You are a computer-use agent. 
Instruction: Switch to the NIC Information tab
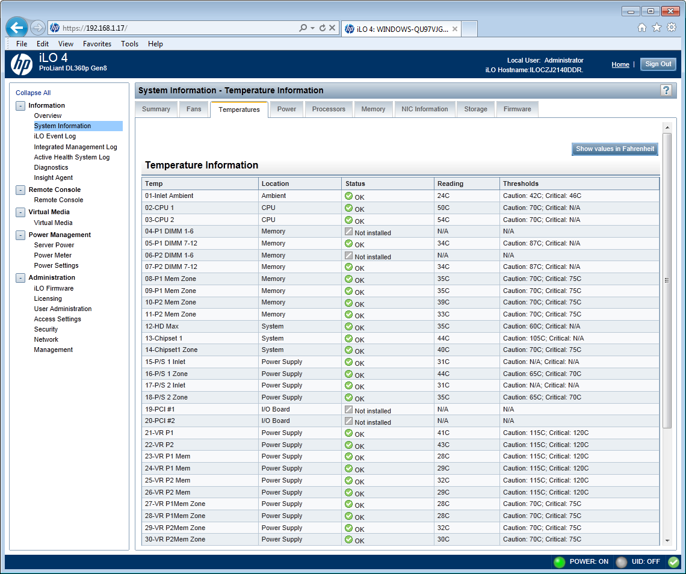click(425, 110)
